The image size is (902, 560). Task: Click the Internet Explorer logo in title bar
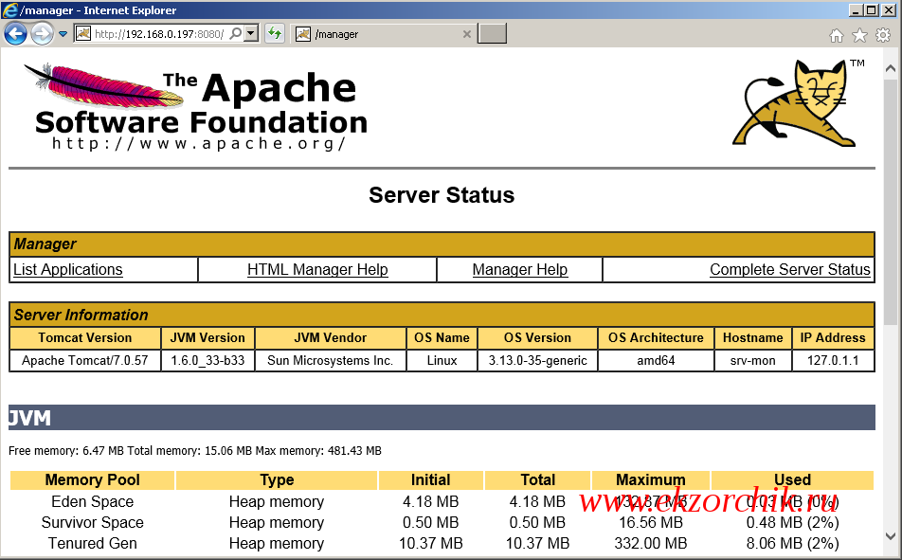(9, 9)
